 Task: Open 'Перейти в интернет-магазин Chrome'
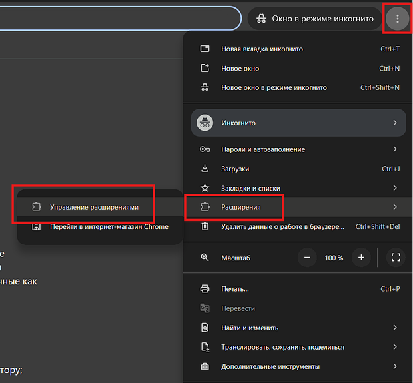99,226
